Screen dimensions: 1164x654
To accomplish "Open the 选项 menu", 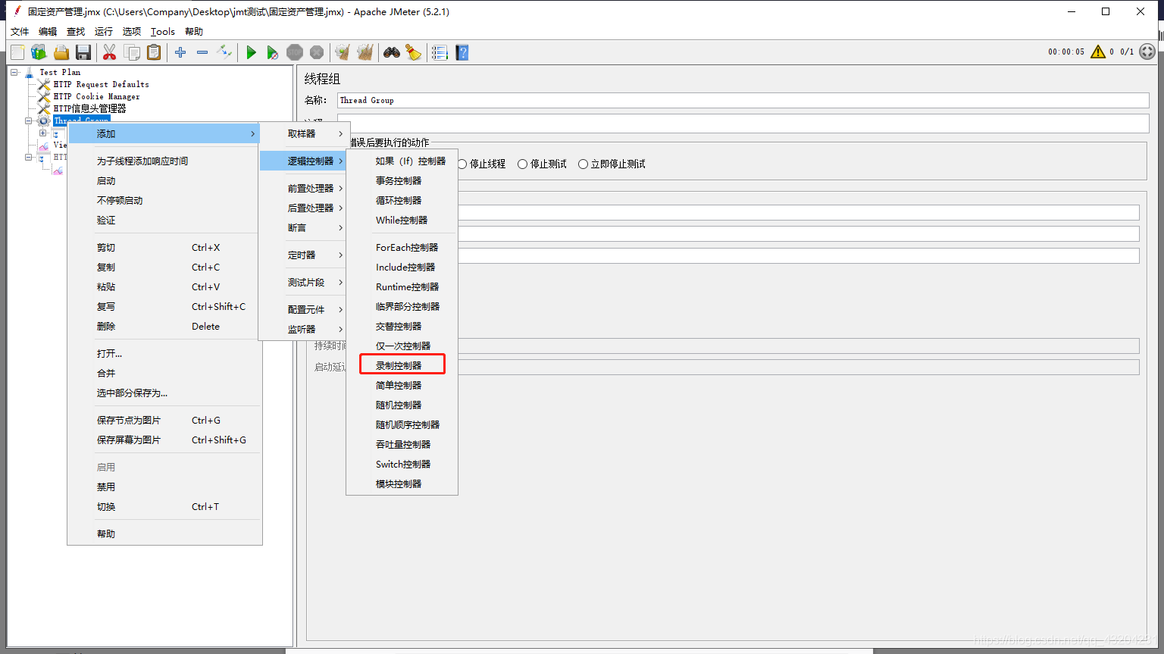I will pos(132,32).
